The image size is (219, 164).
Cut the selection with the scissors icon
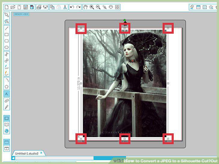pyautogui.click(x=65, y=7)
